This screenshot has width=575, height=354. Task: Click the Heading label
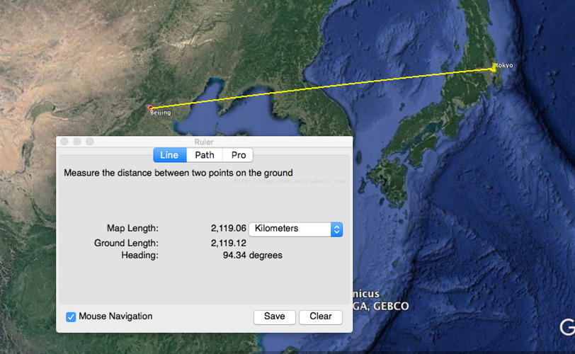[140, 255]
